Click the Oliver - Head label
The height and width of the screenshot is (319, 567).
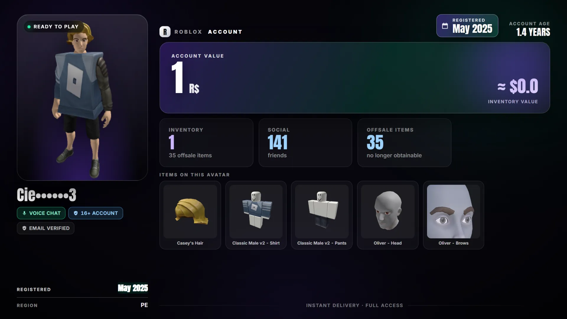point(388,243)
